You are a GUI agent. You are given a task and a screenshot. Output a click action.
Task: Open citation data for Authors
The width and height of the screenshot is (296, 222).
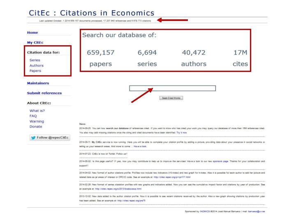37,65
